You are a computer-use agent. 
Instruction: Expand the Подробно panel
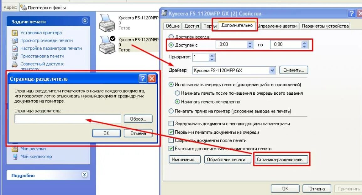(85, 175)
